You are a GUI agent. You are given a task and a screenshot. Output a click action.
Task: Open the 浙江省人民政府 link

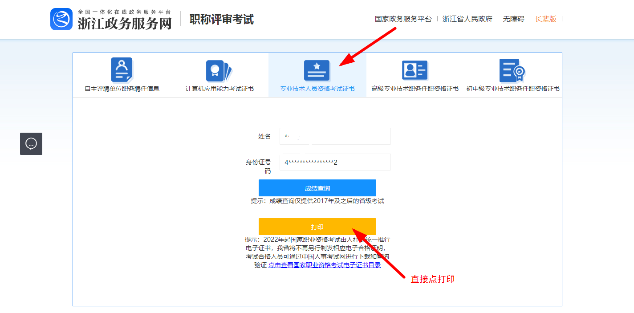467,19
